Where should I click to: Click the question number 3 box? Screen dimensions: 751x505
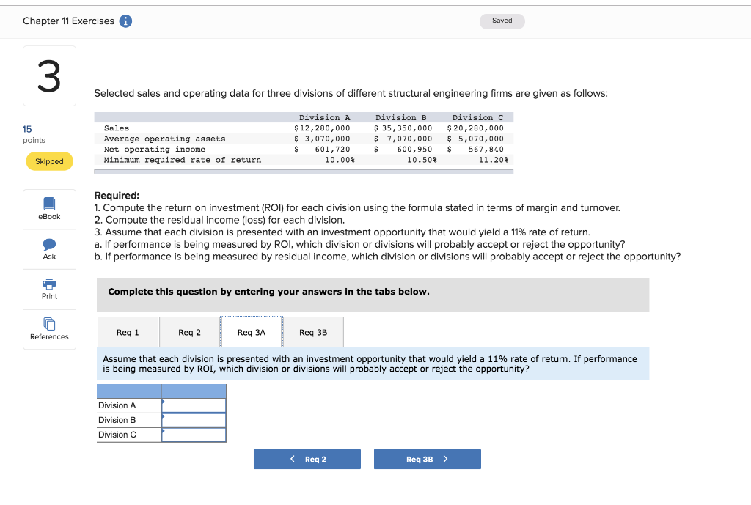pyautogui.click(x=49, y=76)
